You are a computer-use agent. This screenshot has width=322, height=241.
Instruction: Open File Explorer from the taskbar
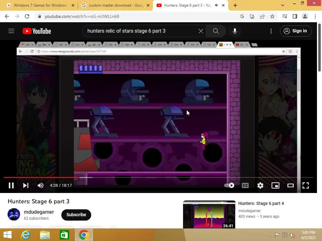point(45,235)
